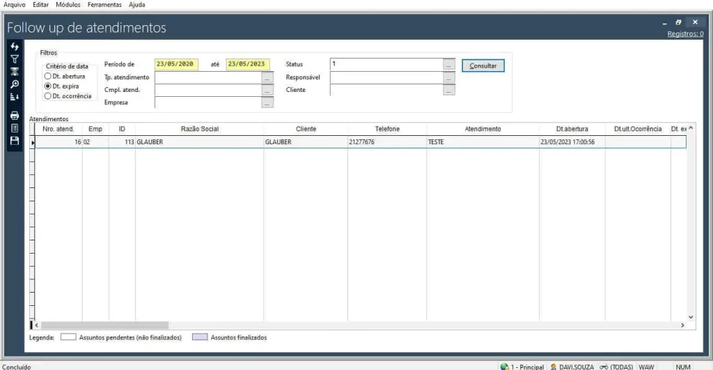Open lookup button beside Responsável field

click(449, 77)
